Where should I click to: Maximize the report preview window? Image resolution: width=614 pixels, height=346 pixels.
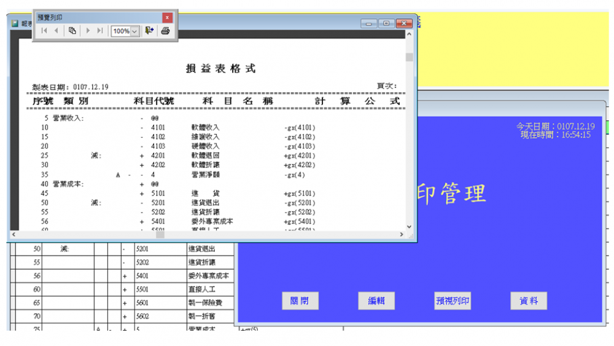(x=386, y=23)
